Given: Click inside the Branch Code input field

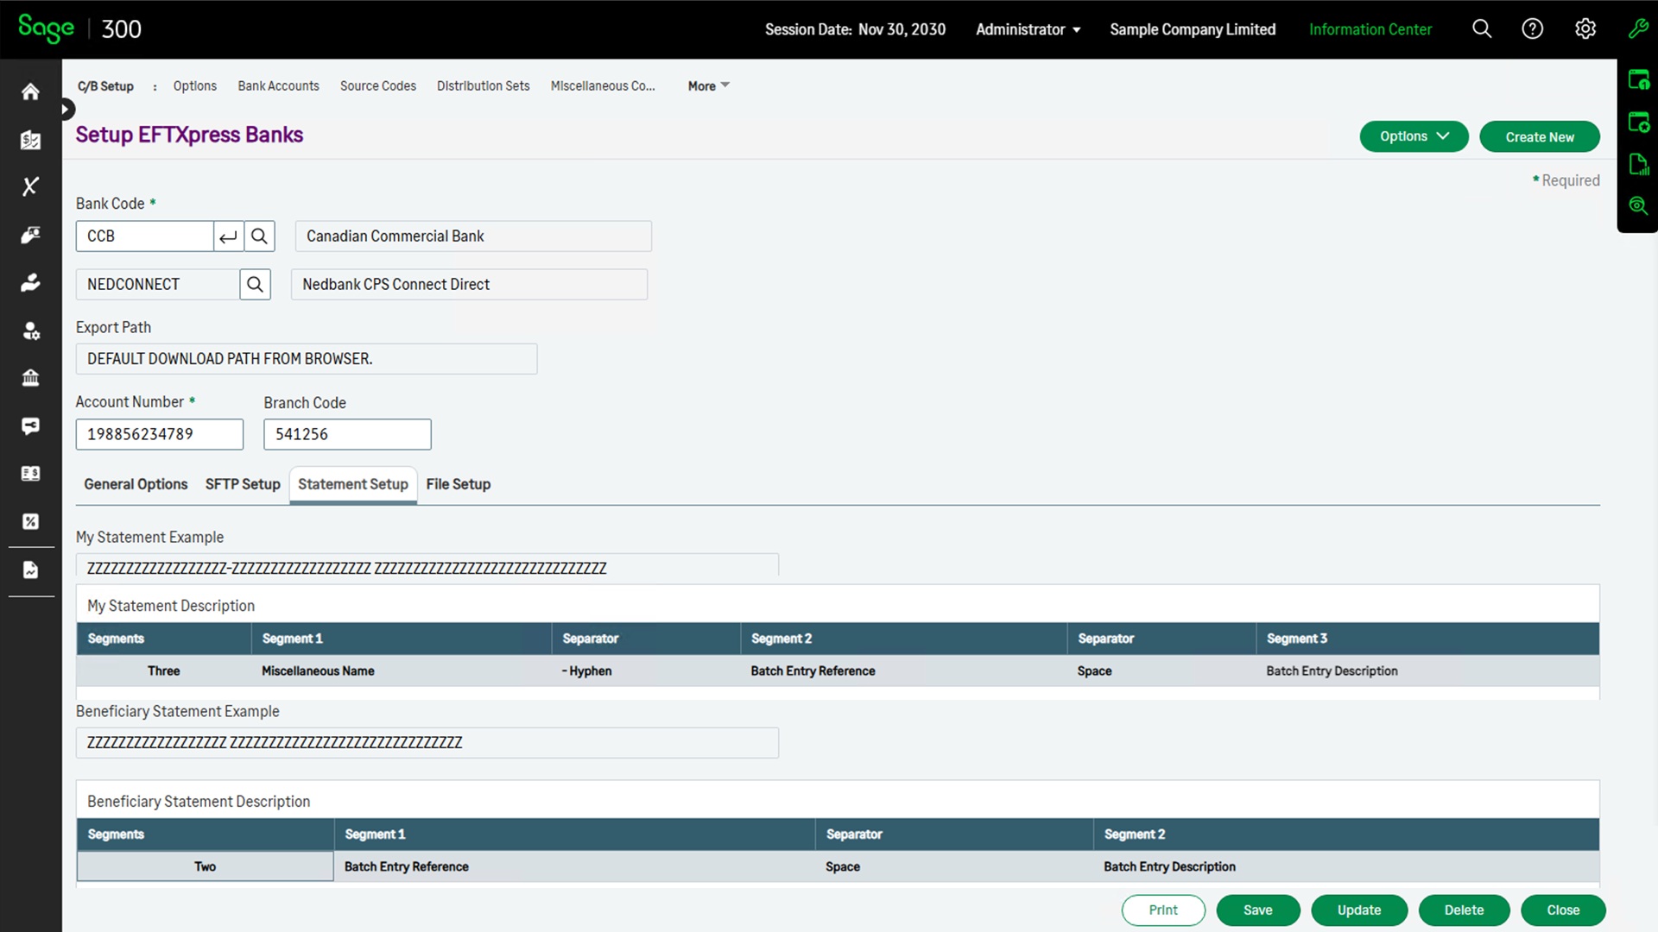Looking at the screenshot, I should pos(347,434).
